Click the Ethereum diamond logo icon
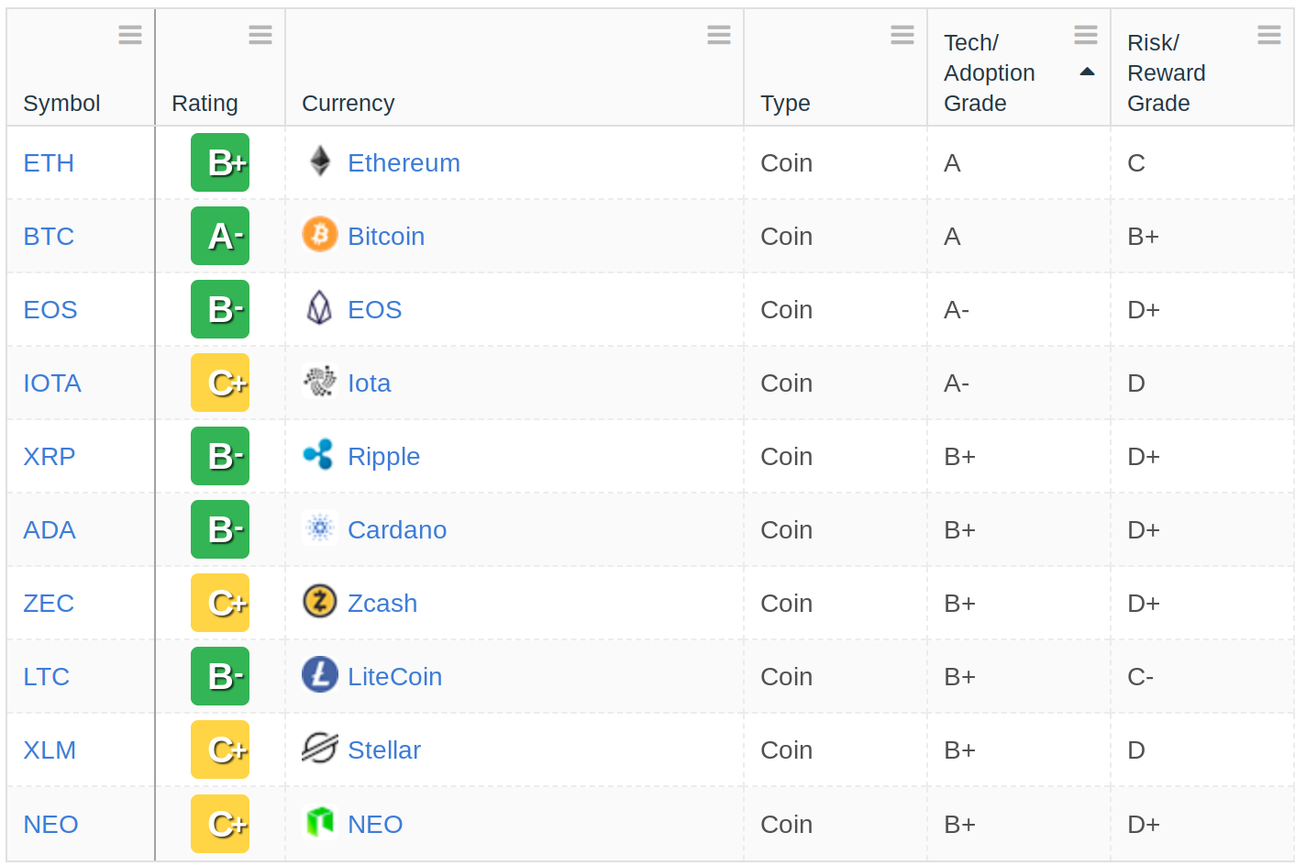The height and width of the screenshot is (866, 1295). tap(320, 161)
